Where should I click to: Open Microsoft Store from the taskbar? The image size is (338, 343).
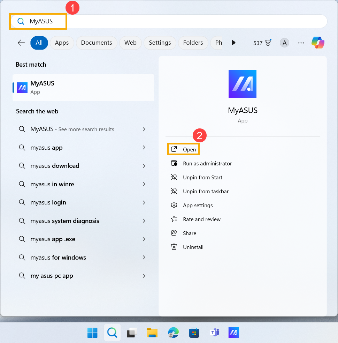pos(194,333)
